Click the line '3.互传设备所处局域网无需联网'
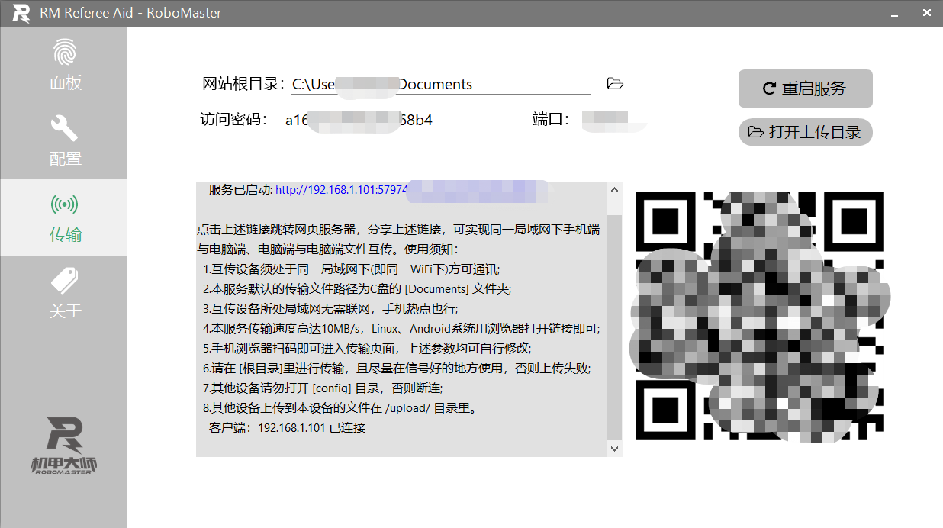943x528 pixels. [x=330, y=308]
